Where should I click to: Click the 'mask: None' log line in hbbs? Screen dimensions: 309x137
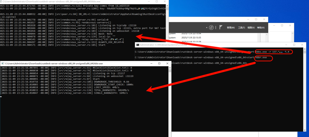pyautogui.click(x=56, y=34)
